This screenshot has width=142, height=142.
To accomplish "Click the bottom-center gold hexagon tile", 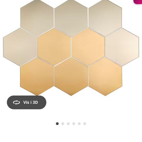I will (x=71, y=77).
